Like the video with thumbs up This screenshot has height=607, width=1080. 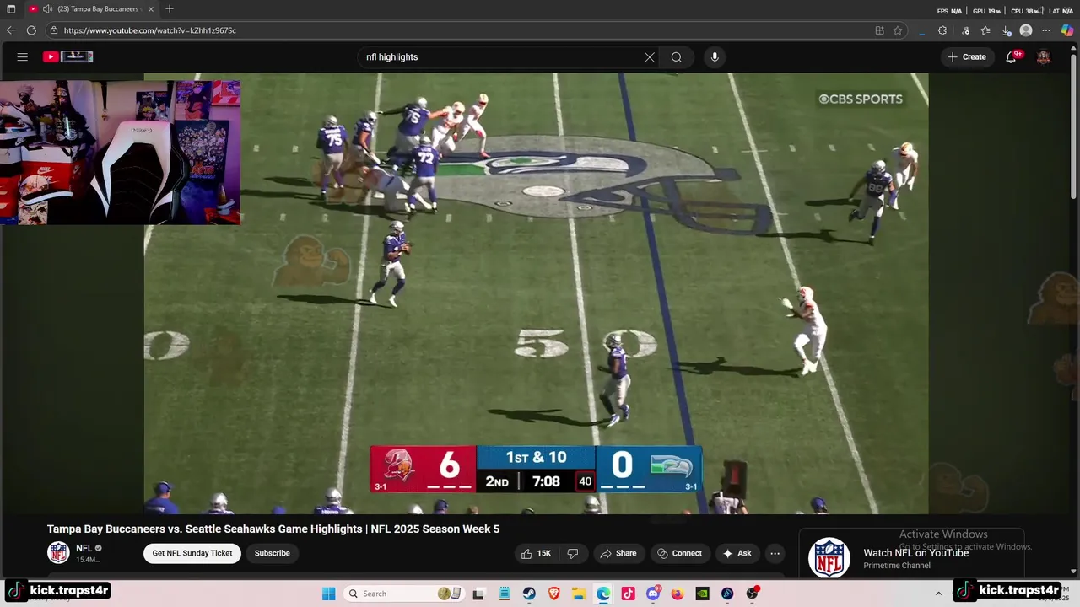(537, 553)
